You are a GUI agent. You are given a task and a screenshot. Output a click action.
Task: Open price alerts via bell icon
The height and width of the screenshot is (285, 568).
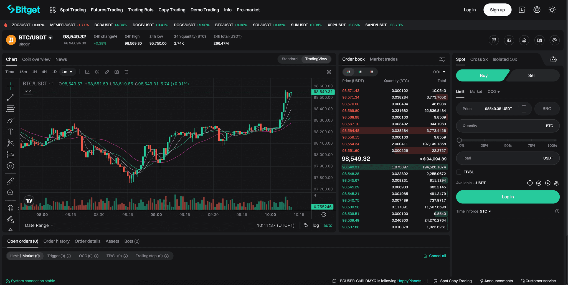click(524, 40)
